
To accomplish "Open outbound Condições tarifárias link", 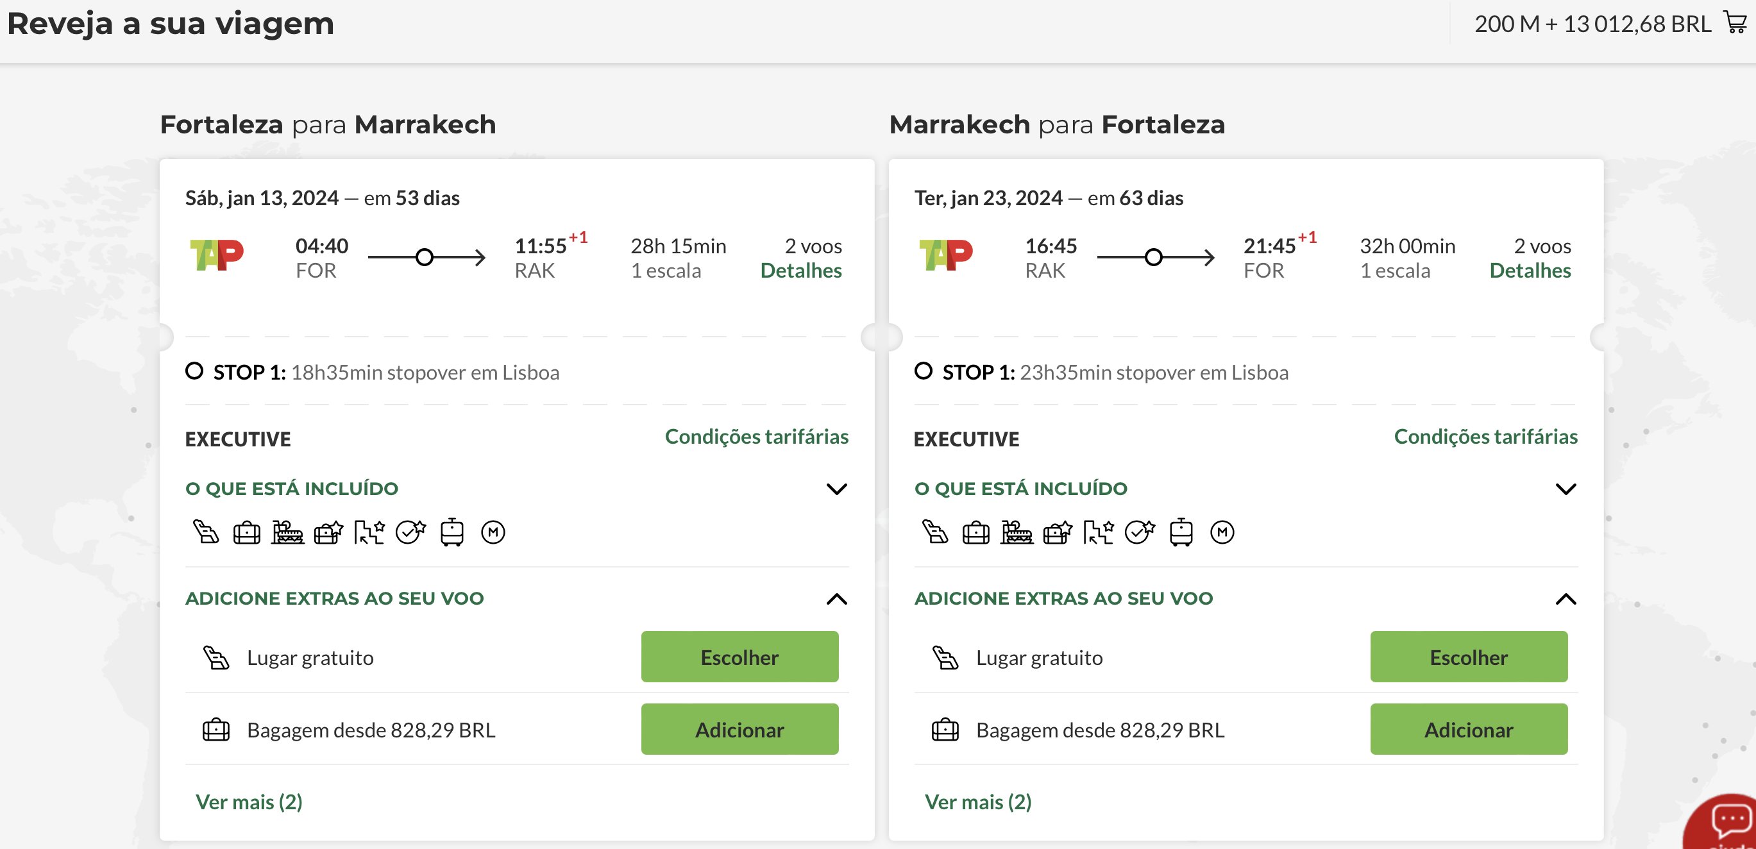I will coord(757,437).
